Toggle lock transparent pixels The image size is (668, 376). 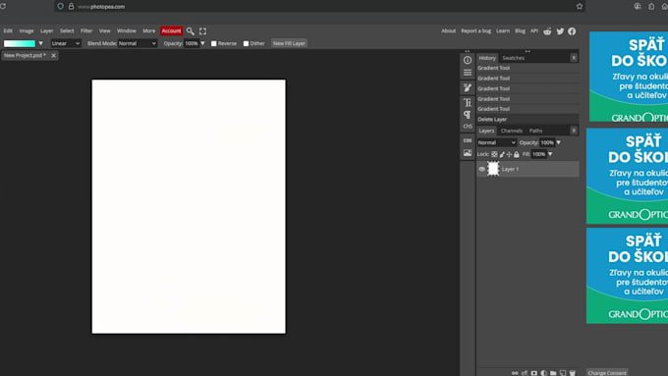pyautogui.click(x=494, y=154)
